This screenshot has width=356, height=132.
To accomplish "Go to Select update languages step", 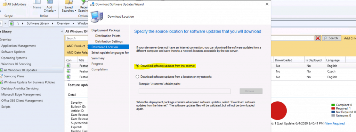I will point(110,53).
